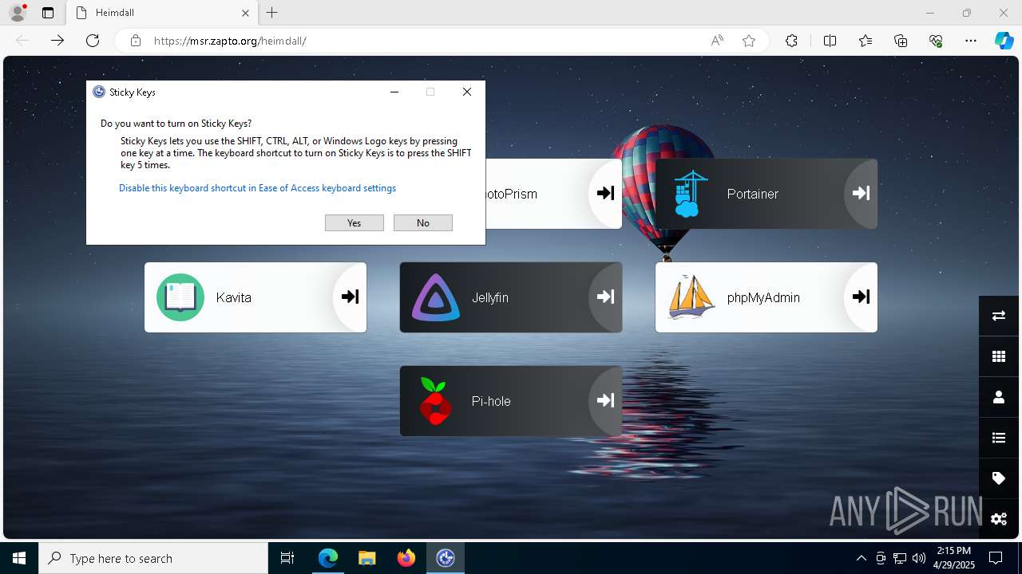Click the Jellyfin tile arrow

tap(605, 297)
